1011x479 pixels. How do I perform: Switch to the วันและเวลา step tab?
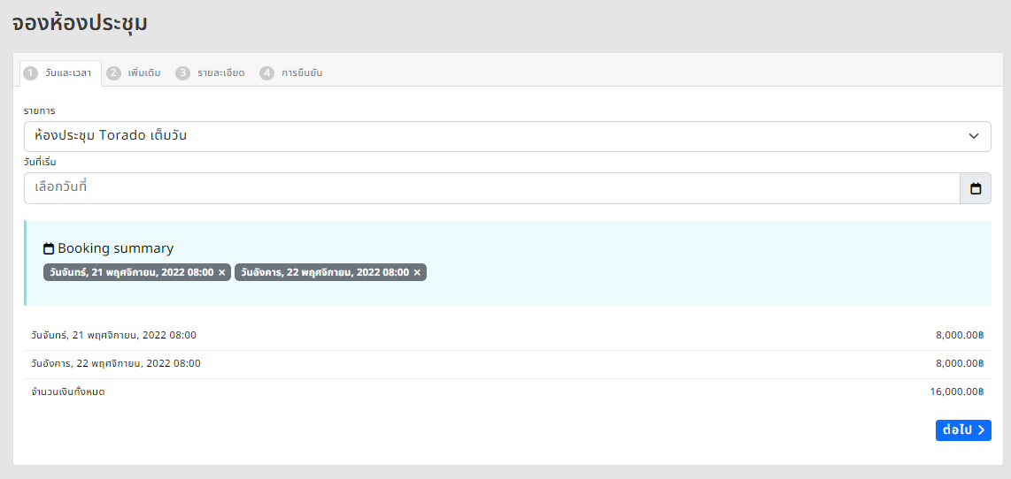59,73
